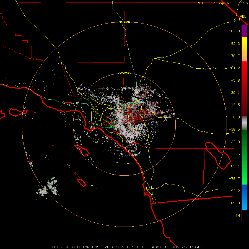Pick the gray segment of velocity color bar
This screenshot has height=249, width=249.
[244, 123]
